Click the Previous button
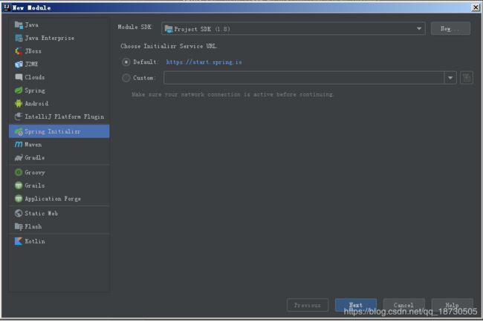Viewport: 483px width, 322px height. pyautogui.click(x=307, y=306)
